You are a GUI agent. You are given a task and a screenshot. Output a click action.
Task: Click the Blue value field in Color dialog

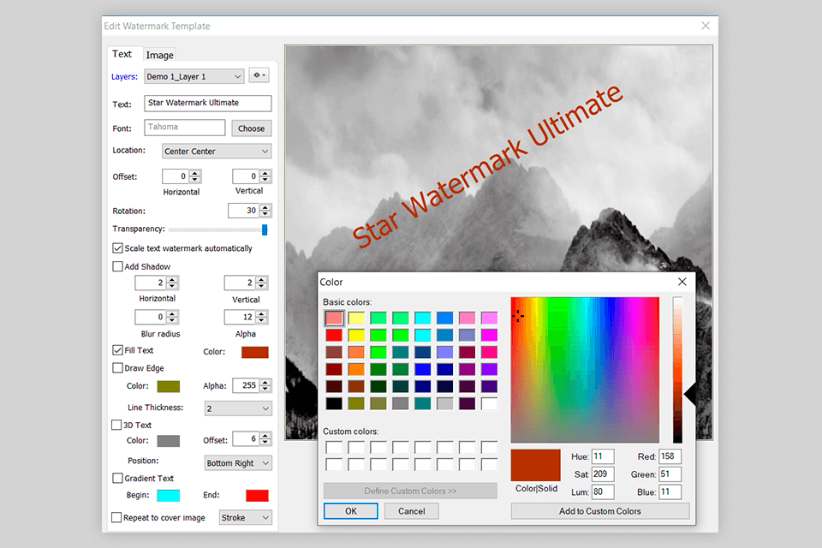click(670, 491)
